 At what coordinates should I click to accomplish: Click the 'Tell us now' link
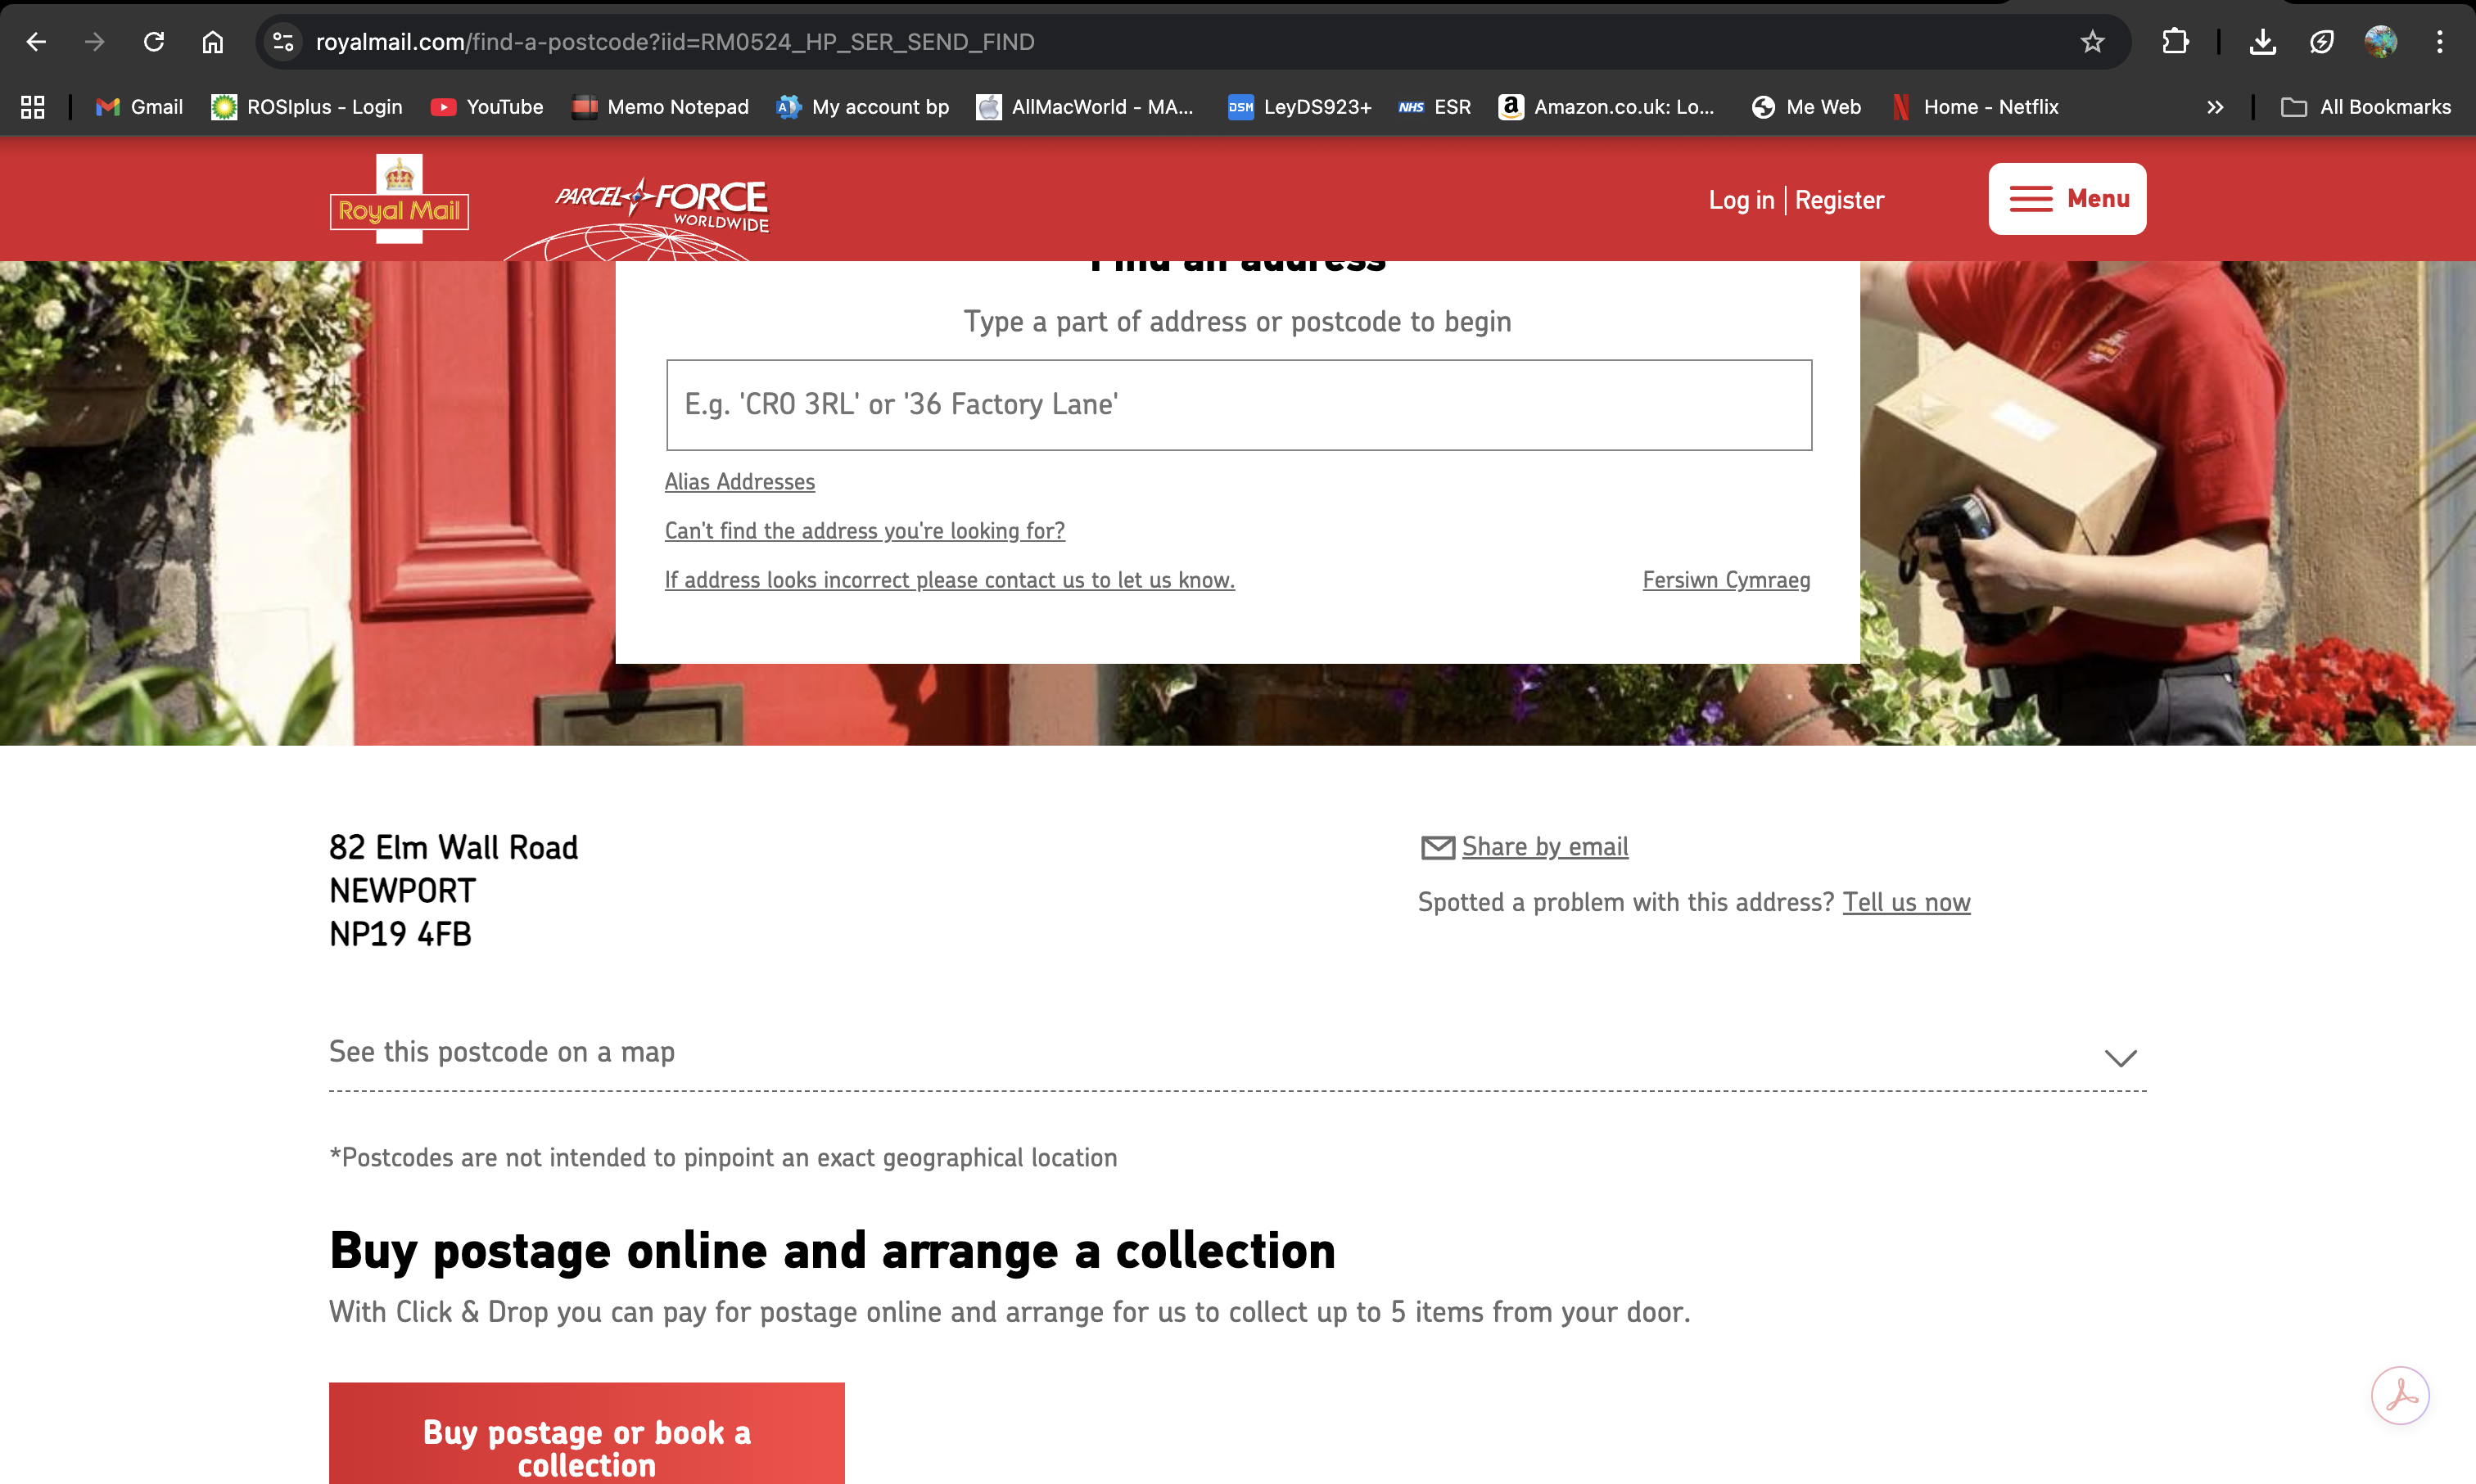pos(1906,902)
